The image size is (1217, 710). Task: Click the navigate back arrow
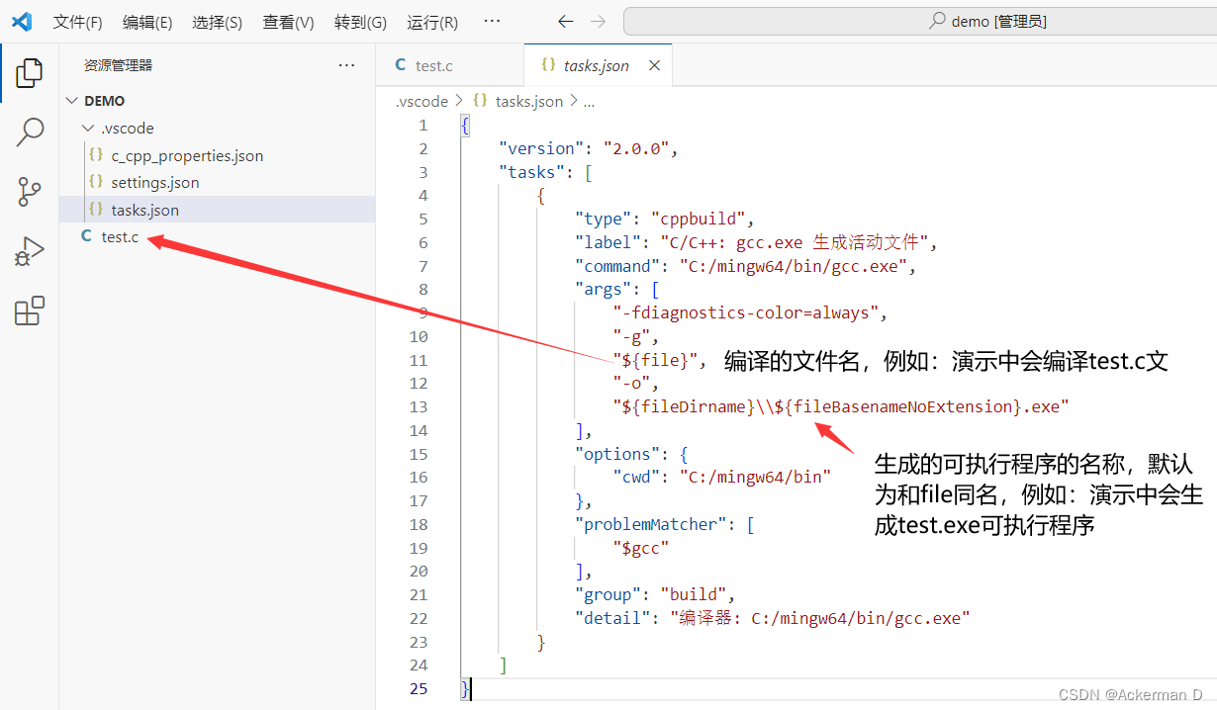pyautogui.click(x=565, y=20)
